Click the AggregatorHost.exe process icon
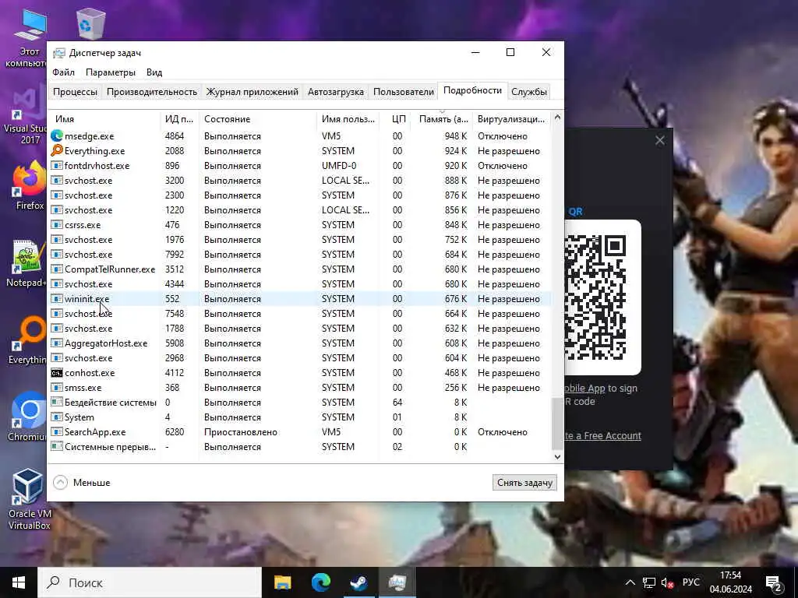This screenshot has height=598, width=798. point(56,343)
